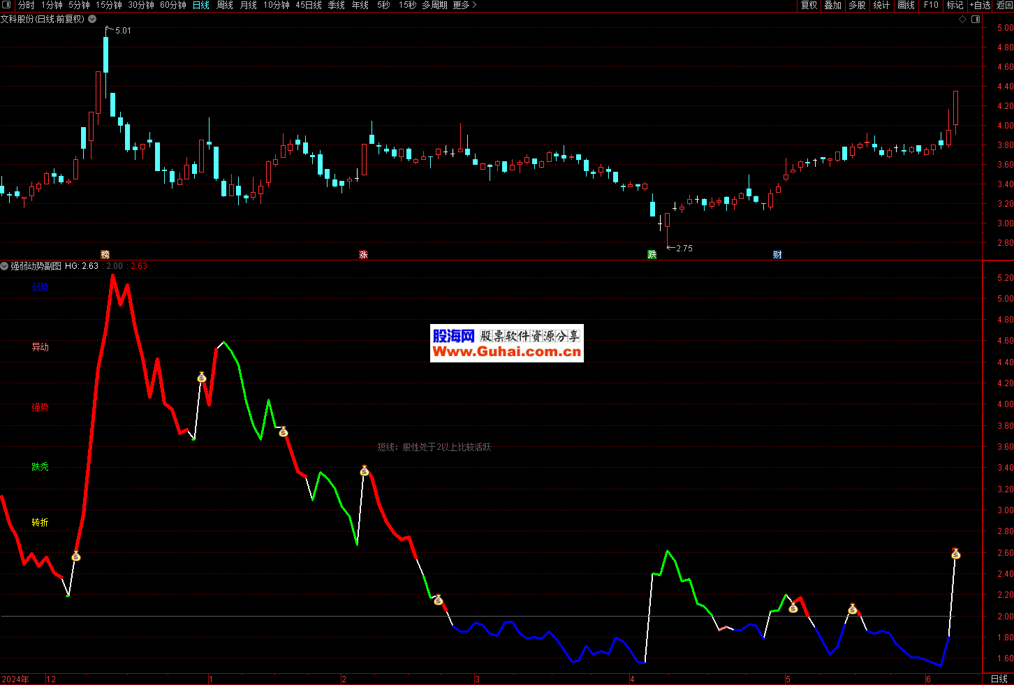Screen dimensions: 1014x685
Task: Click the 统计 statistics button
Action: [x=881, y=5]
